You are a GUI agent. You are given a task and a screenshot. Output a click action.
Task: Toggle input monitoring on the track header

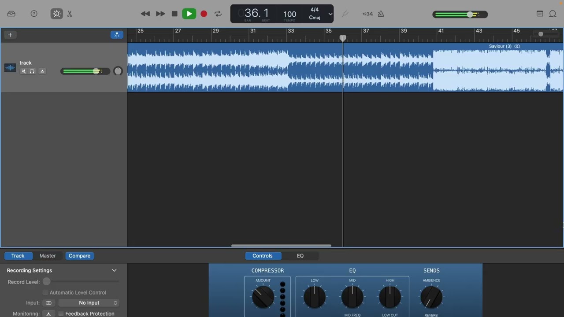42,71
